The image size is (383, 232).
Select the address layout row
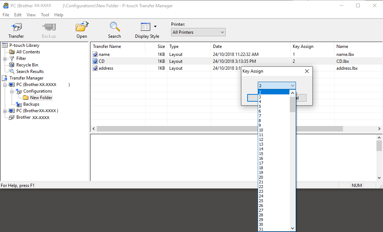click(x=106, y=68)
